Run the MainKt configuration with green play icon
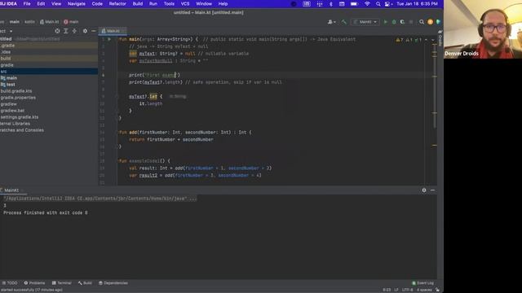The height and width of the screenshot is (293, 522). coord(386,22)
